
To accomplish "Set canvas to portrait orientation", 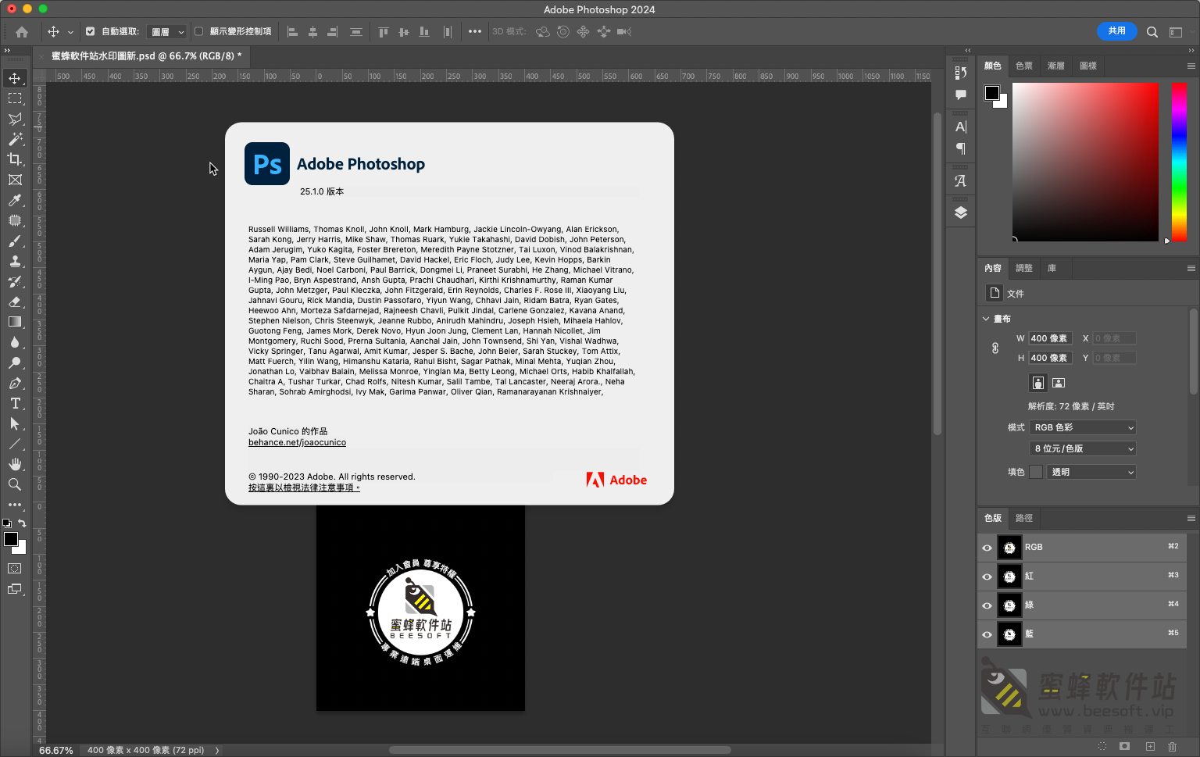I will click(1037, 383).
